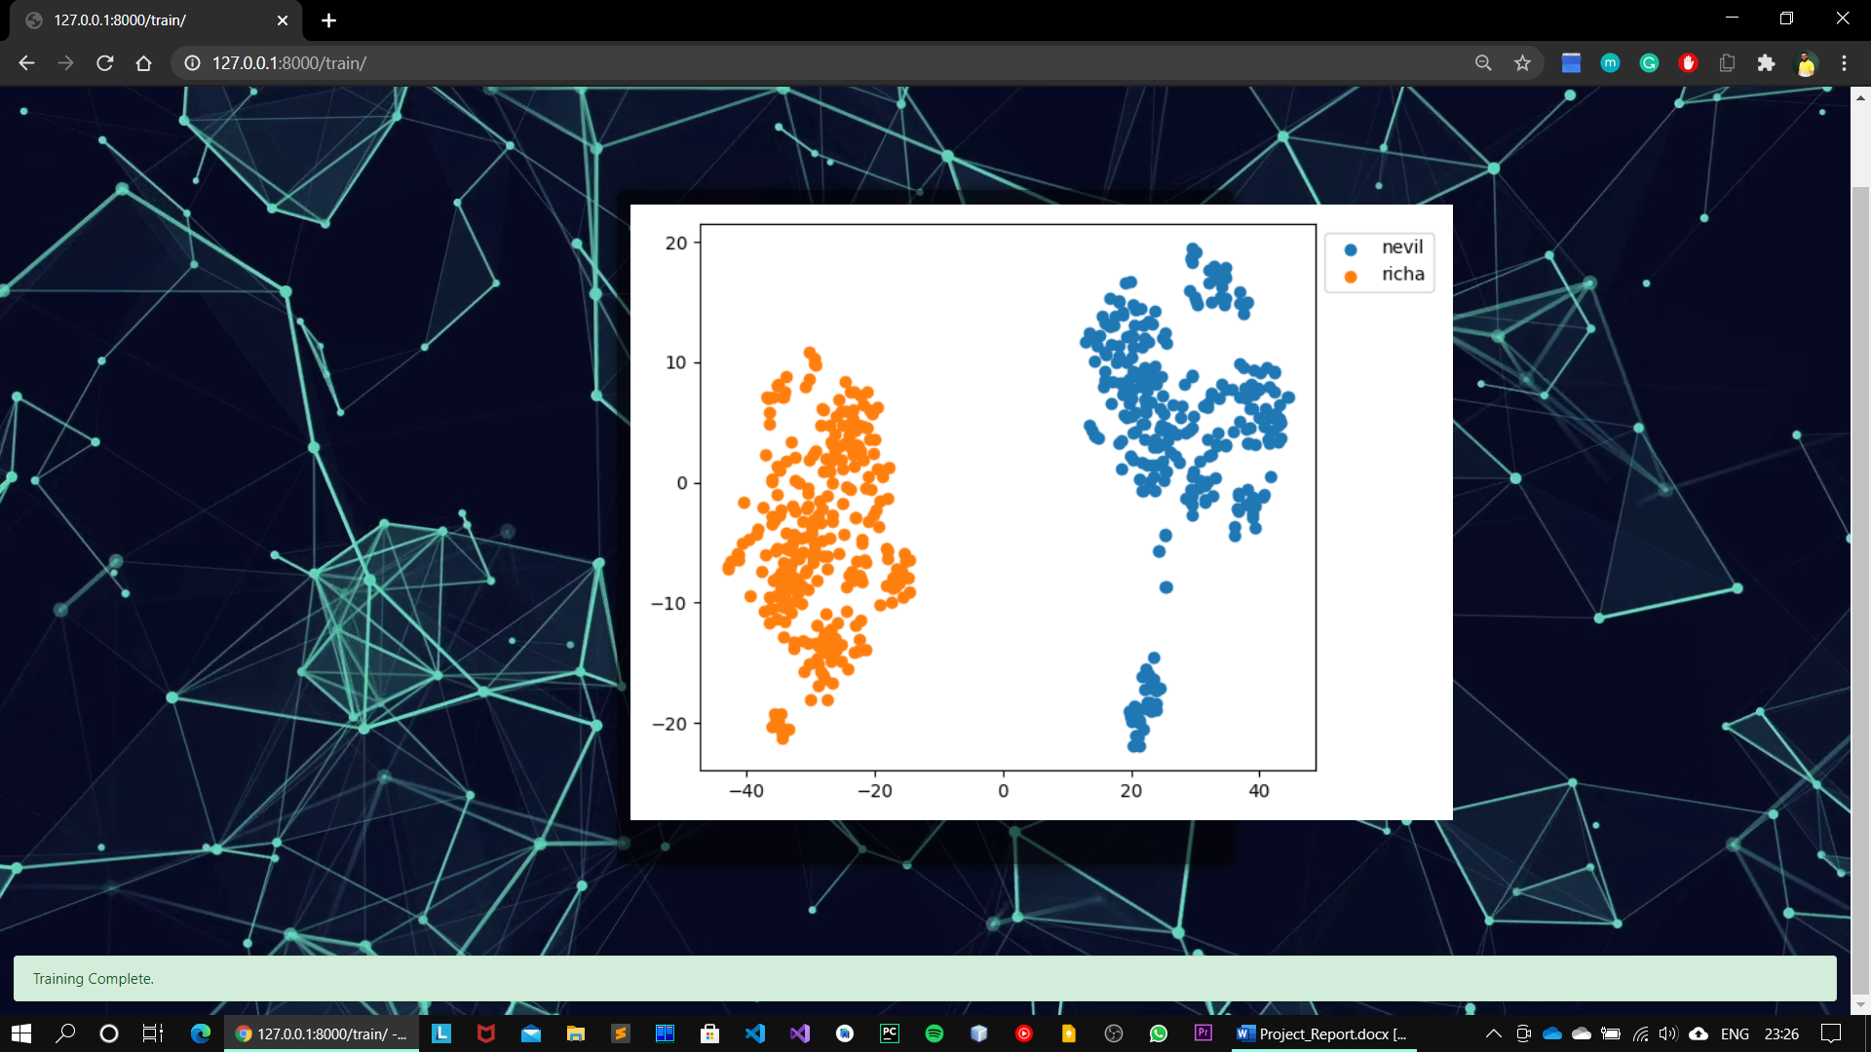Bookmark this page with the star icon
1871x1052 pixels.
pyautogui.click(x=1522, y=63)
